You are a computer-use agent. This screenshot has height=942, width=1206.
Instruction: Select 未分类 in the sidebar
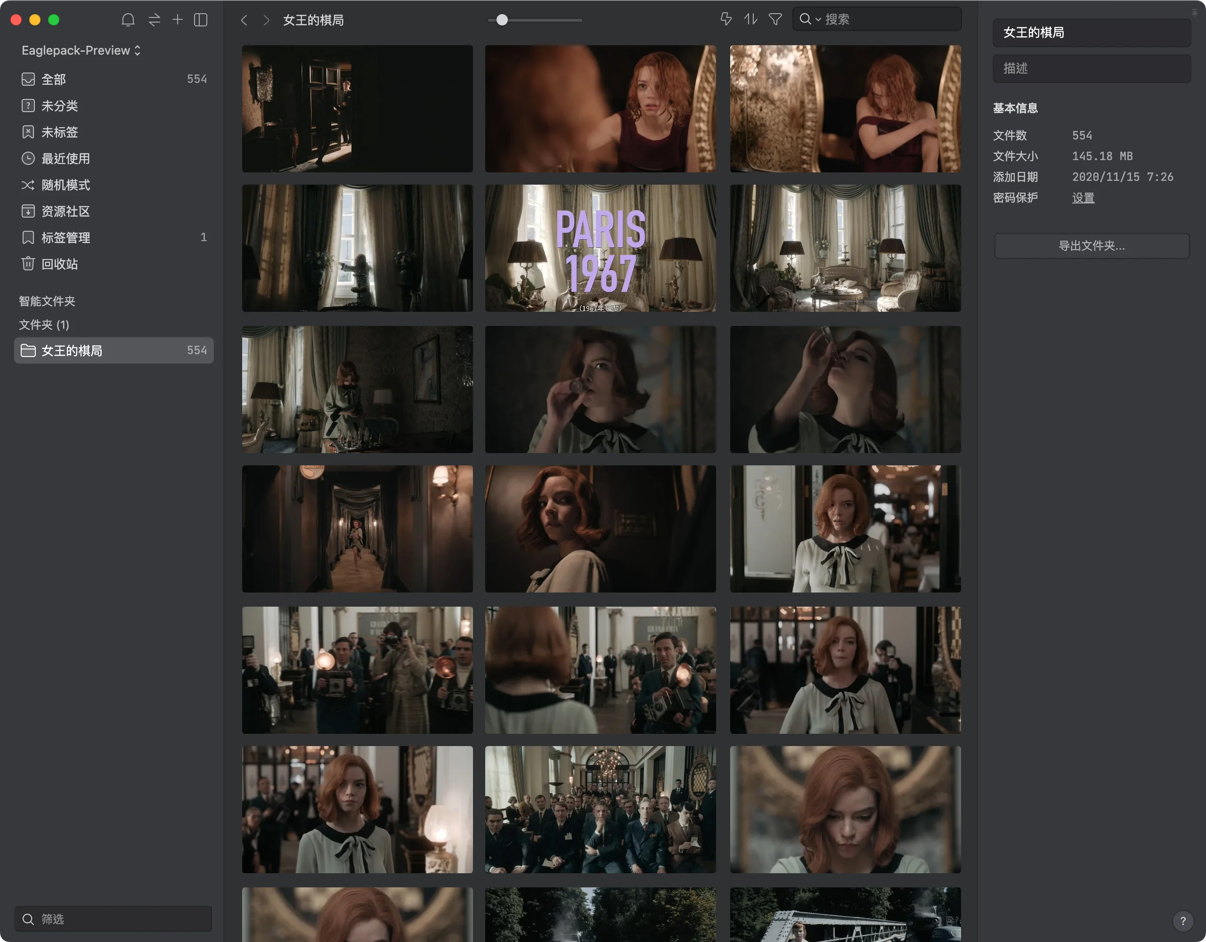coord(114,106)
